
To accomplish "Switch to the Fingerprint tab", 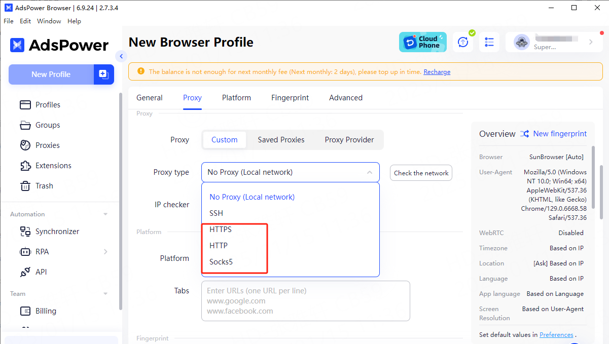I will [290, 98].
